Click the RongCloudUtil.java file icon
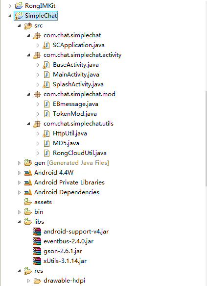 click(x=46, y=153)
